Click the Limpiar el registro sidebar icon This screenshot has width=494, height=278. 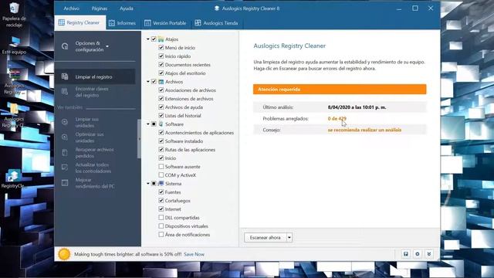click(65, 76)
